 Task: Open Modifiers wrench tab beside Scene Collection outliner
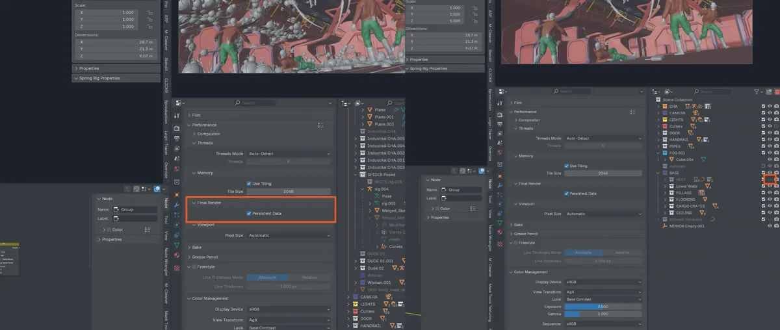click(500, 185)
